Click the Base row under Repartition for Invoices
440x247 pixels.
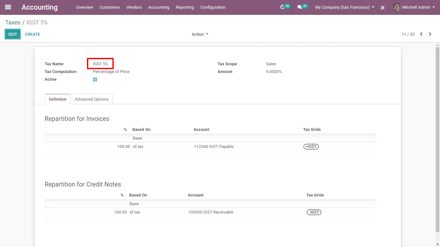click(x=210, y=138)
